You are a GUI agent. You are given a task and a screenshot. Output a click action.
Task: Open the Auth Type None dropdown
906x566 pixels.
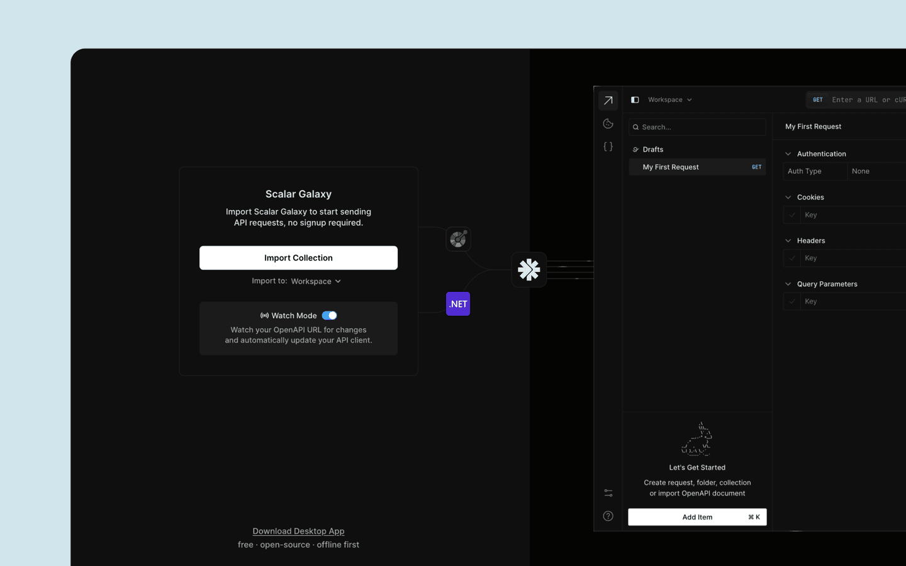[x=877, y=171]
